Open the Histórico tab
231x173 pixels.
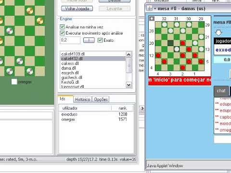tap(83, 99)
